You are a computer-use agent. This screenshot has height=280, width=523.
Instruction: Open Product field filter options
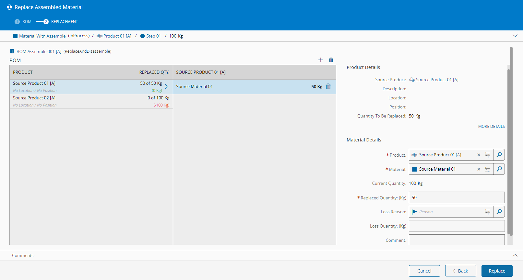point(487,155)
